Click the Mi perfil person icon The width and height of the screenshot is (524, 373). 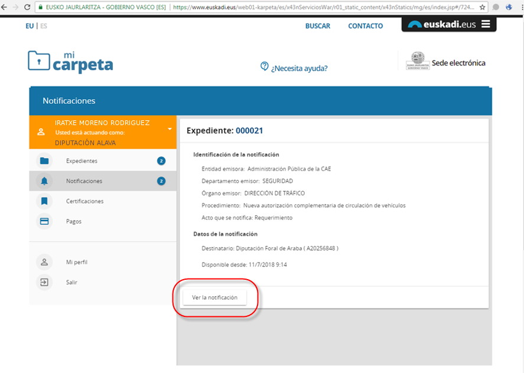click(x=44, y=262)
